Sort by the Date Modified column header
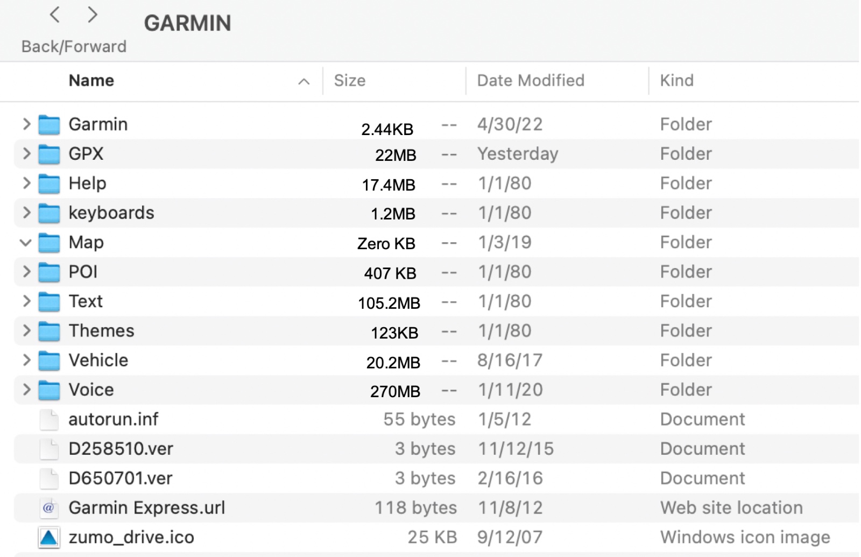The image size is (861, 557). pyautogui.click(x=531, y=81)
